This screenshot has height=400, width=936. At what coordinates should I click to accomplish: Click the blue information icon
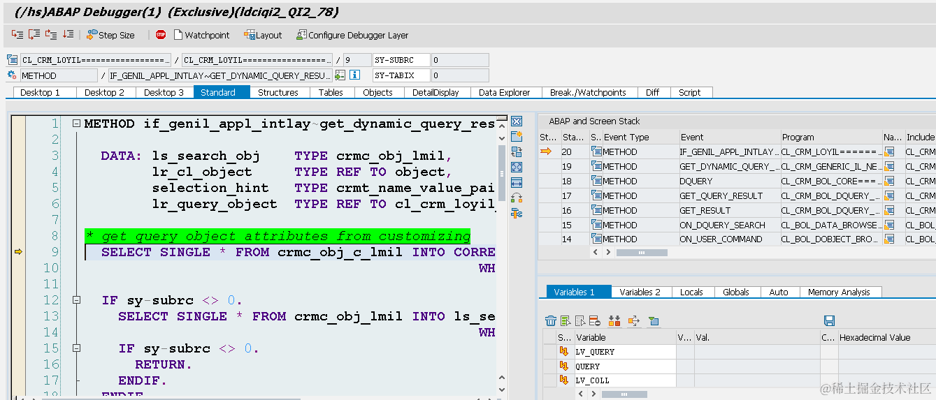click(354, 75)
